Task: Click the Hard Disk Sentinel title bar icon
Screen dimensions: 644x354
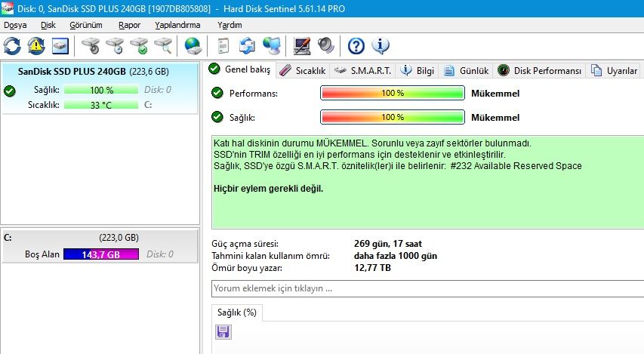Action: [7, 8]
